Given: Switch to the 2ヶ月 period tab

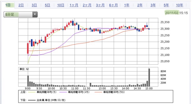Looking at the screenshot, I should pyautogui.click(x=87, y=5).
